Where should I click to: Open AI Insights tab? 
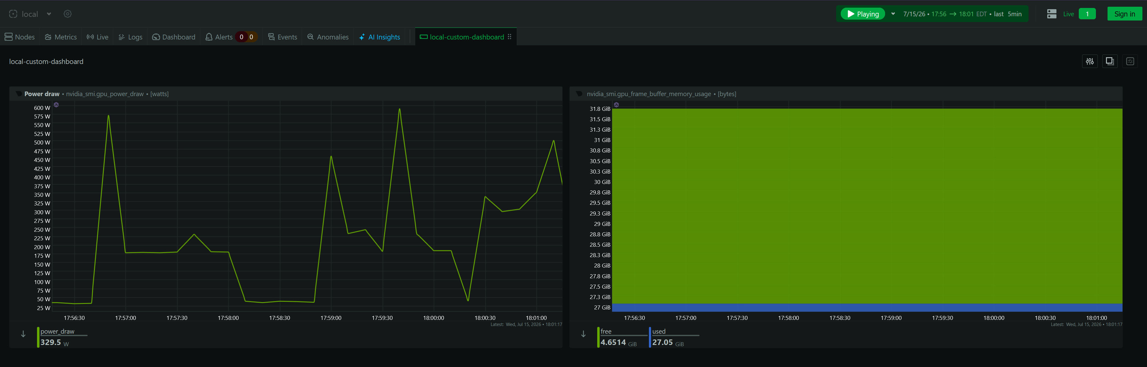(x=380, y=37)
